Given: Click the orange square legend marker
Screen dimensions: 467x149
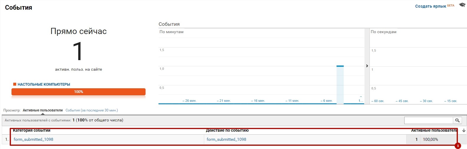Looking at the screenshot, I should [14, 84].
